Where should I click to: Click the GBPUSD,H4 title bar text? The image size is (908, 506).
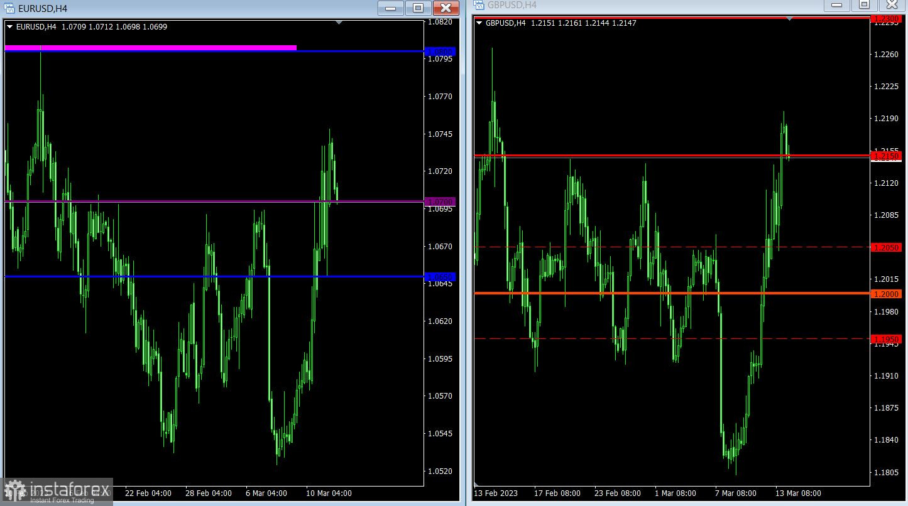512,5
